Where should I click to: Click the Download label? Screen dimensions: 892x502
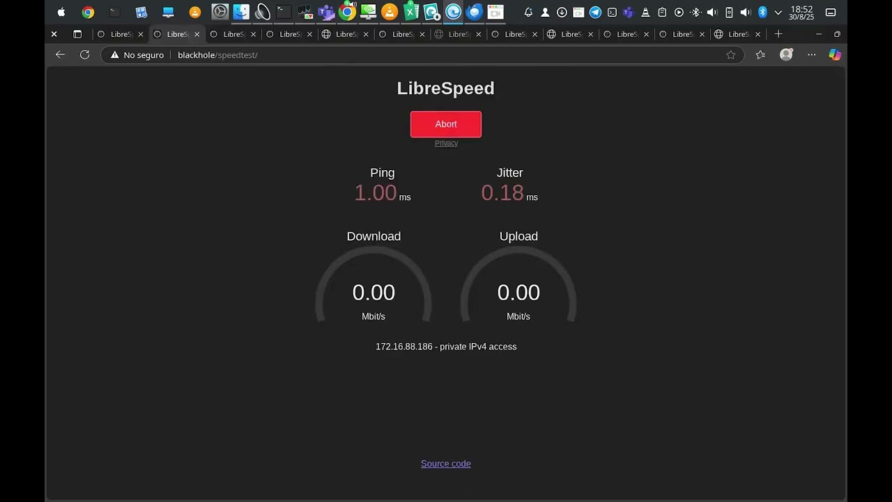tap(374, 236)
